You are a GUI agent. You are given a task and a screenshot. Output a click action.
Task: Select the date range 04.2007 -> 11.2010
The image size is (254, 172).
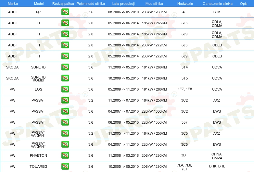coord(123,144)
